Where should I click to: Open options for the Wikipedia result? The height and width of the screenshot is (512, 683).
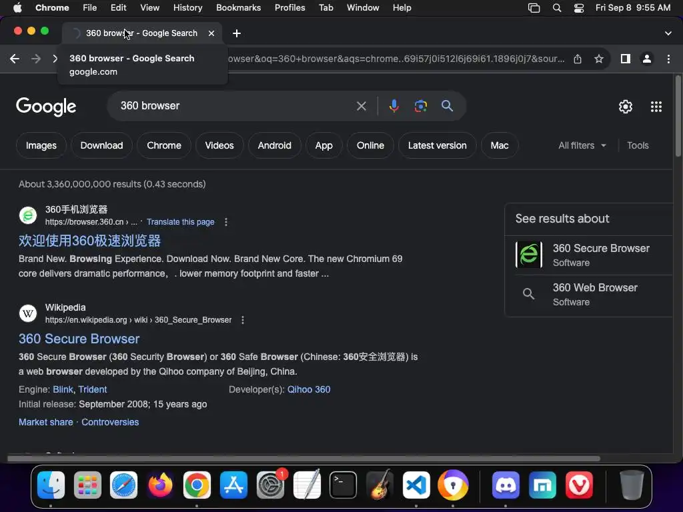click(x=243, y=320)
